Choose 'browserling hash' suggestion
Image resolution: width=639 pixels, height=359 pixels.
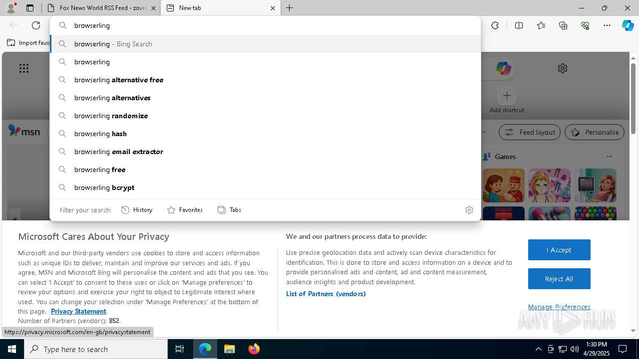coord(265,134)
